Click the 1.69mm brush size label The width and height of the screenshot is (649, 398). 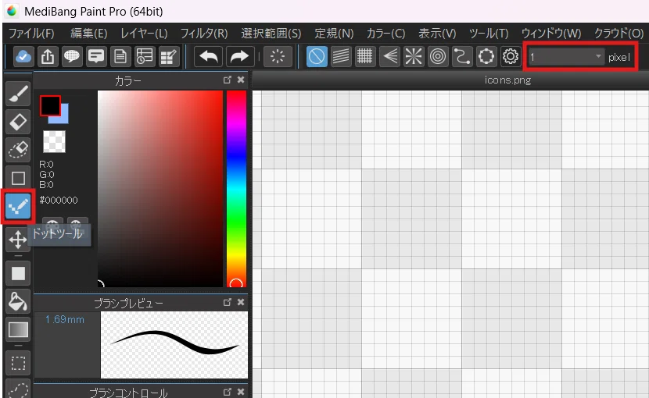pyautogui.click(x=65, y=319)
